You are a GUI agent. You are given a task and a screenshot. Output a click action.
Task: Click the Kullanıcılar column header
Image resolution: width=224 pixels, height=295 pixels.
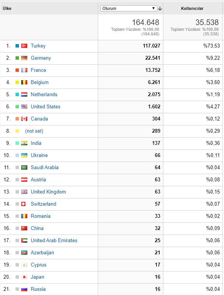(x=192, y=8)
